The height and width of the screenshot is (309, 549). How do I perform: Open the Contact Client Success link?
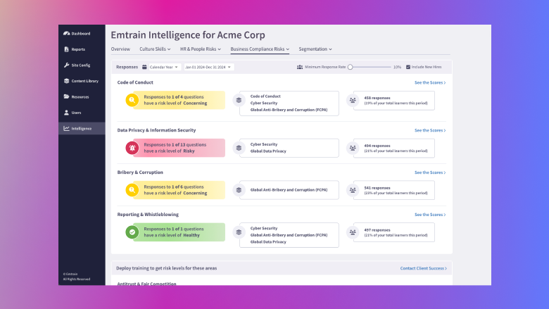423,268
